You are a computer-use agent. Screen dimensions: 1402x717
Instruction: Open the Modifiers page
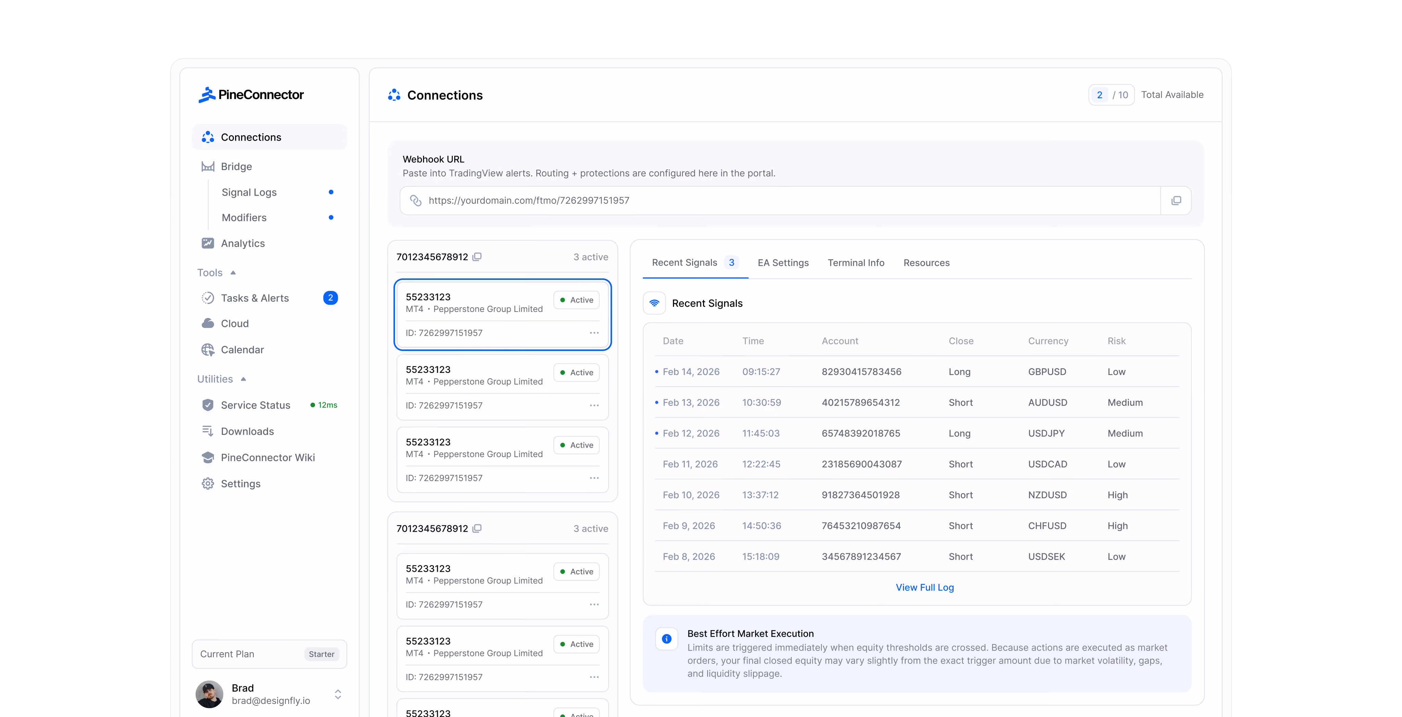pos(244,218)
